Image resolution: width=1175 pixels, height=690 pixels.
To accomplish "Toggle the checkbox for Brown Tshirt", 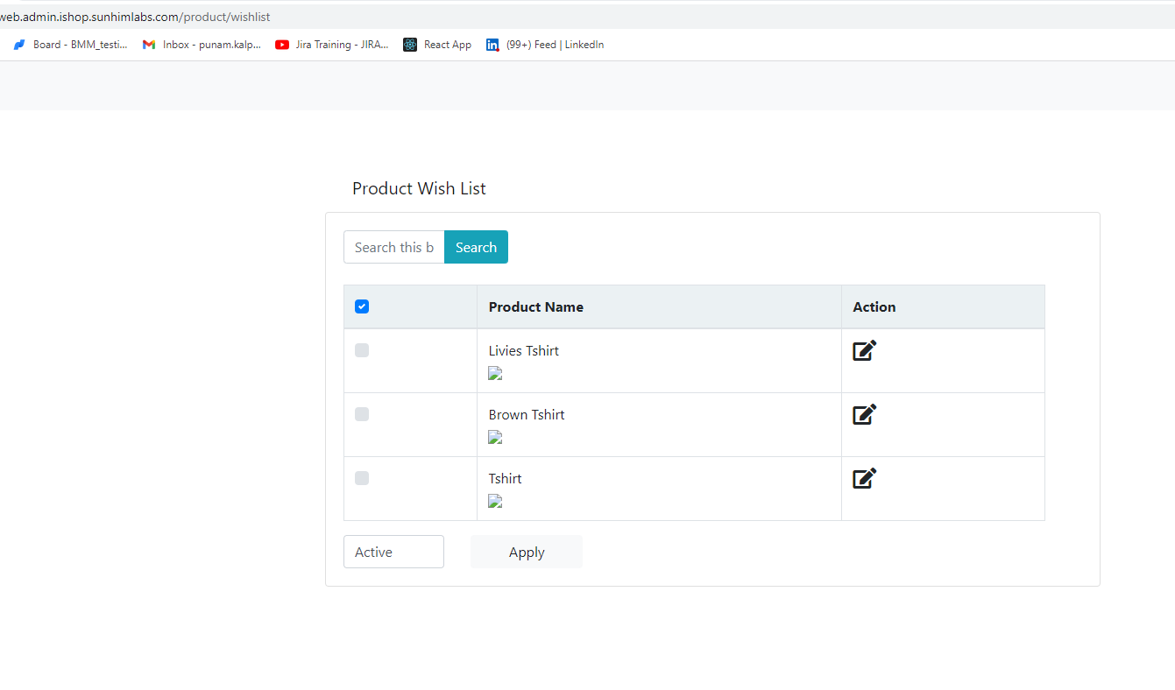I will [362, 414].
